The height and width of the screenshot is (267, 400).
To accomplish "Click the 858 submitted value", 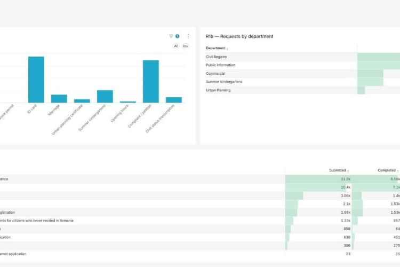I will pos(347,229).
